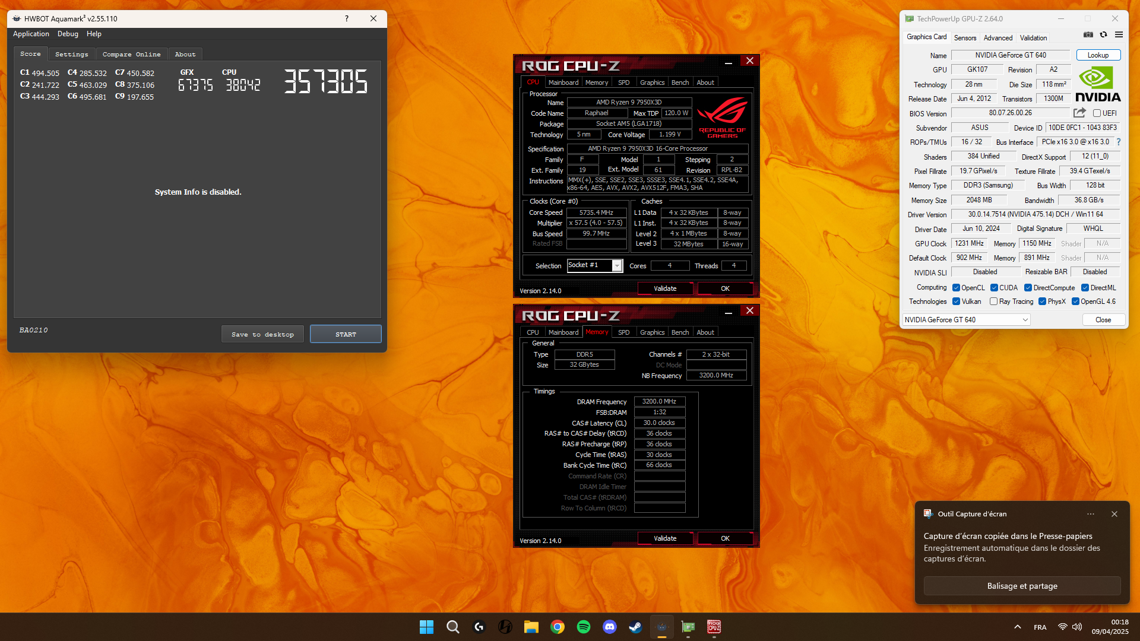The image size is (1140, 641).
Task: Click OK in lower CPU-Z window
Action: 725,538
